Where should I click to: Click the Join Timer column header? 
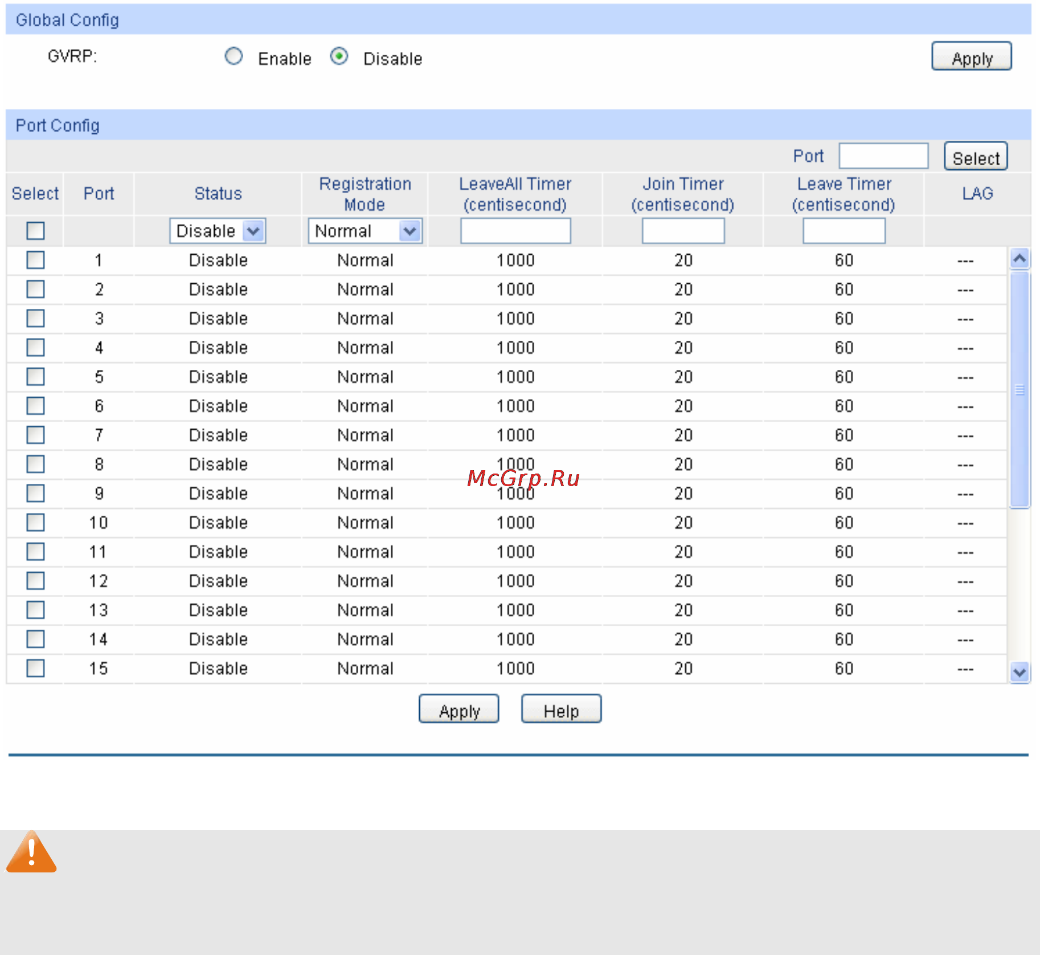683,194
